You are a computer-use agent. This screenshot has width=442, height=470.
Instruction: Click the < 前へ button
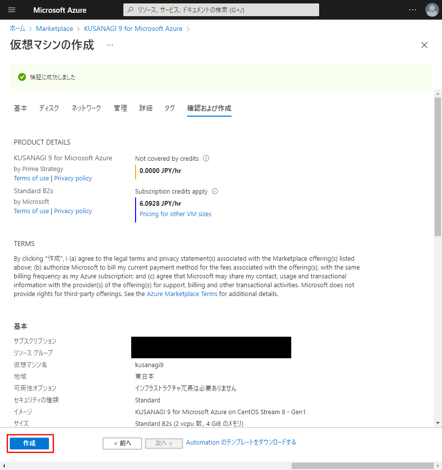[122, 444]
